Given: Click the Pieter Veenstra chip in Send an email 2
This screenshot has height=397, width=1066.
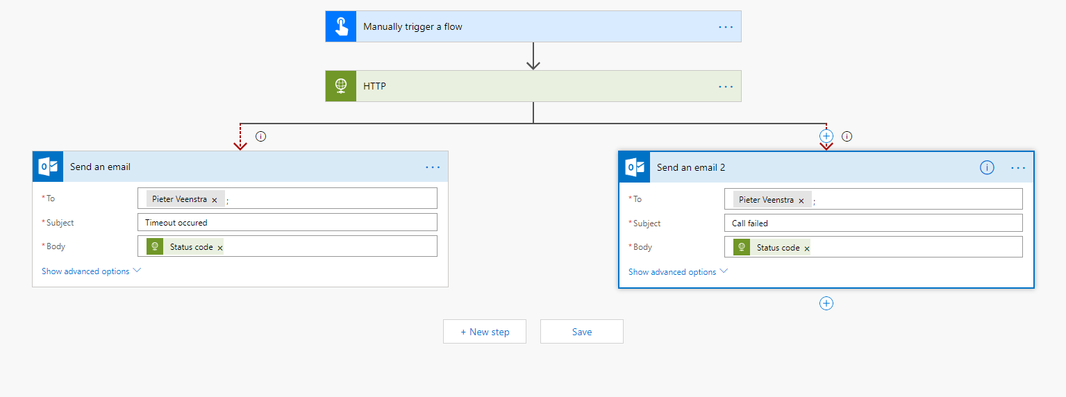Looking at the screenshot, I should [772, 200].
